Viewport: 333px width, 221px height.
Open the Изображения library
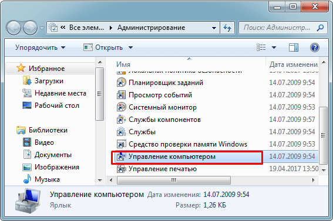tap(57, 167)
